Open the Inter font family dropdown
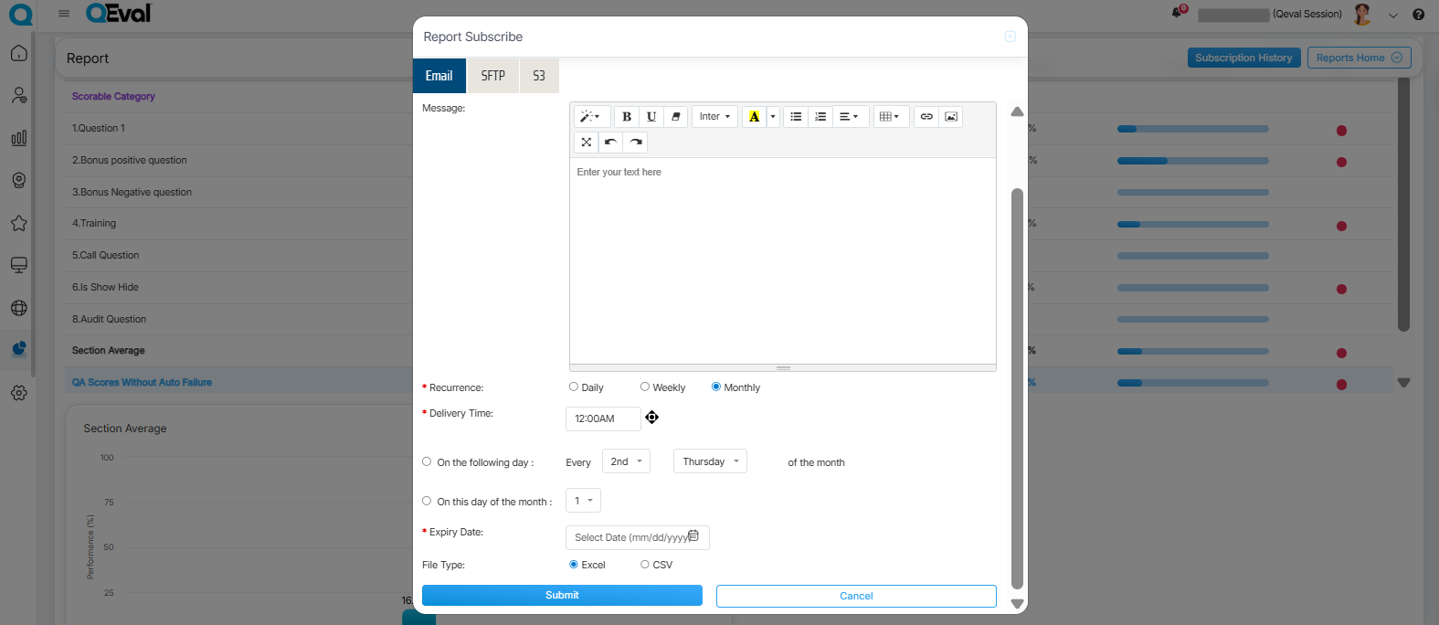 coord(714,117)
